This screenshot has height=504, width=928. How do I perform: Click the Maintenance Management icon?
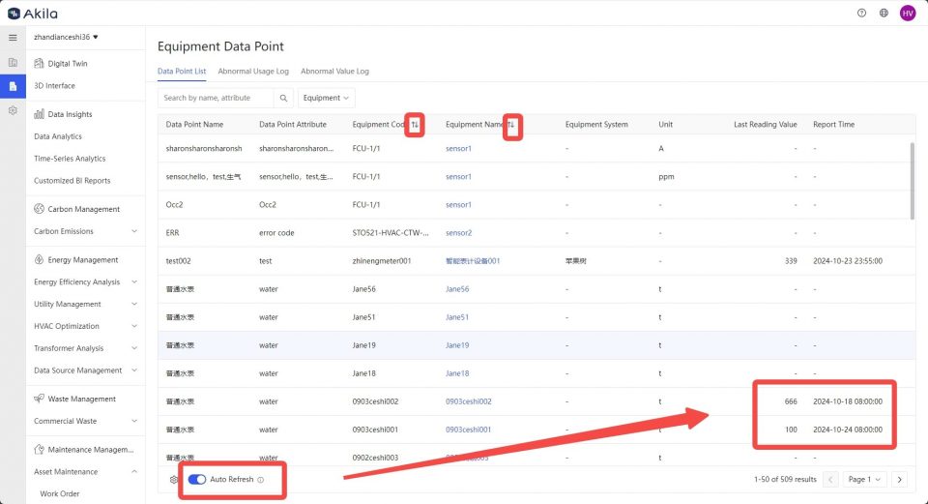tap(39, 450)
